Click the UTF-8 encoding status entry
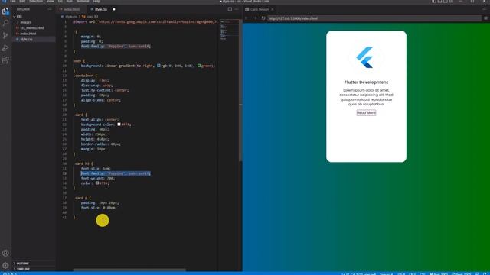490x275 pixels. pos(400,273)
